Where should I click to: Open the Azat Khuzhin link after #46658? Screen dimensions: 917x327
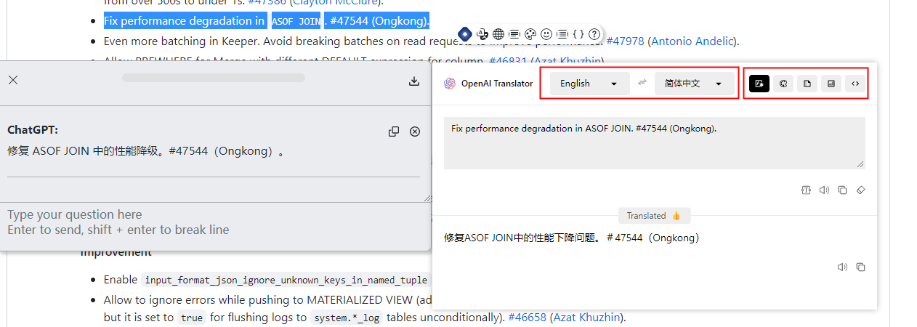[586, 318]
